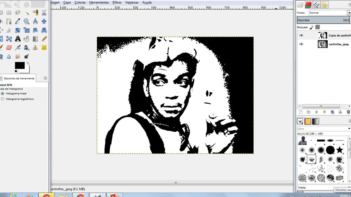Switch to the Gradients tab
This screenshot has height=197, width=351.
point(315,121)
